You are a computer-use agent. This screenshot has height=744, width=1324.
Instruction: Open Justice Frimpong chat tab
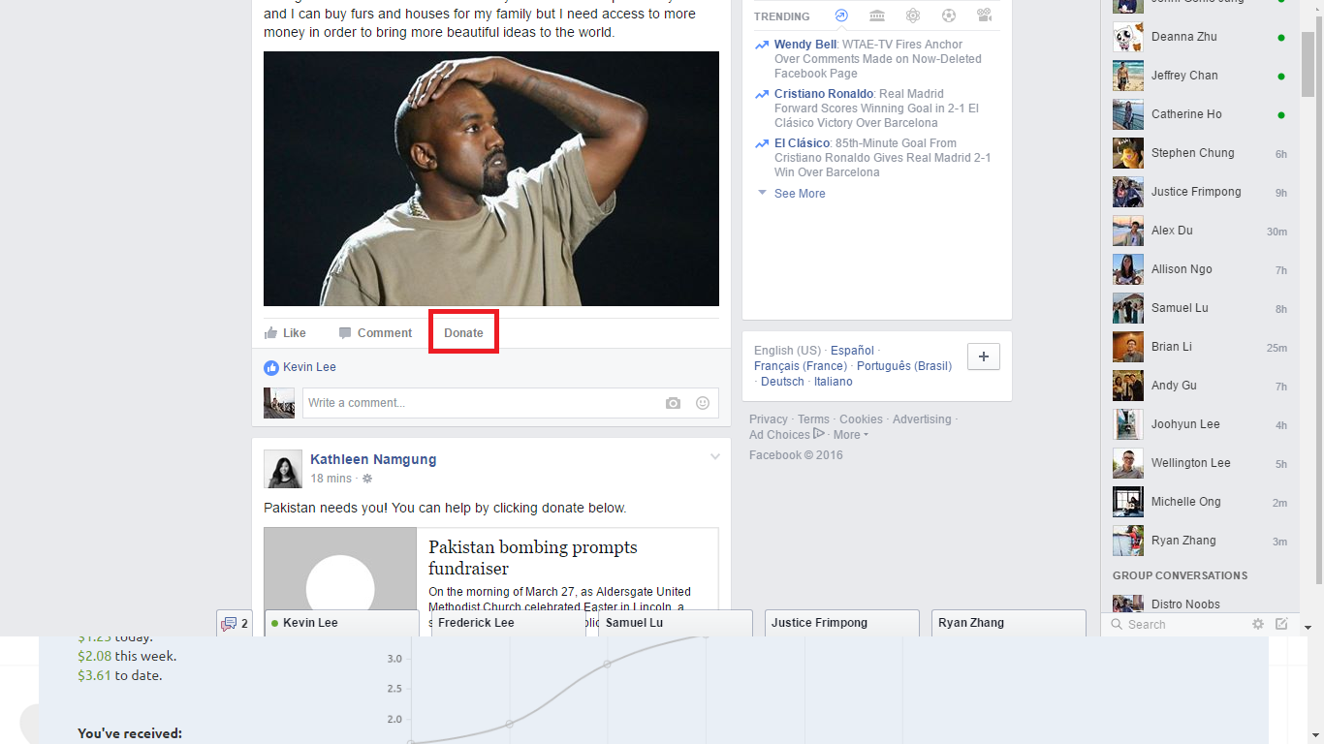(841, 623)
